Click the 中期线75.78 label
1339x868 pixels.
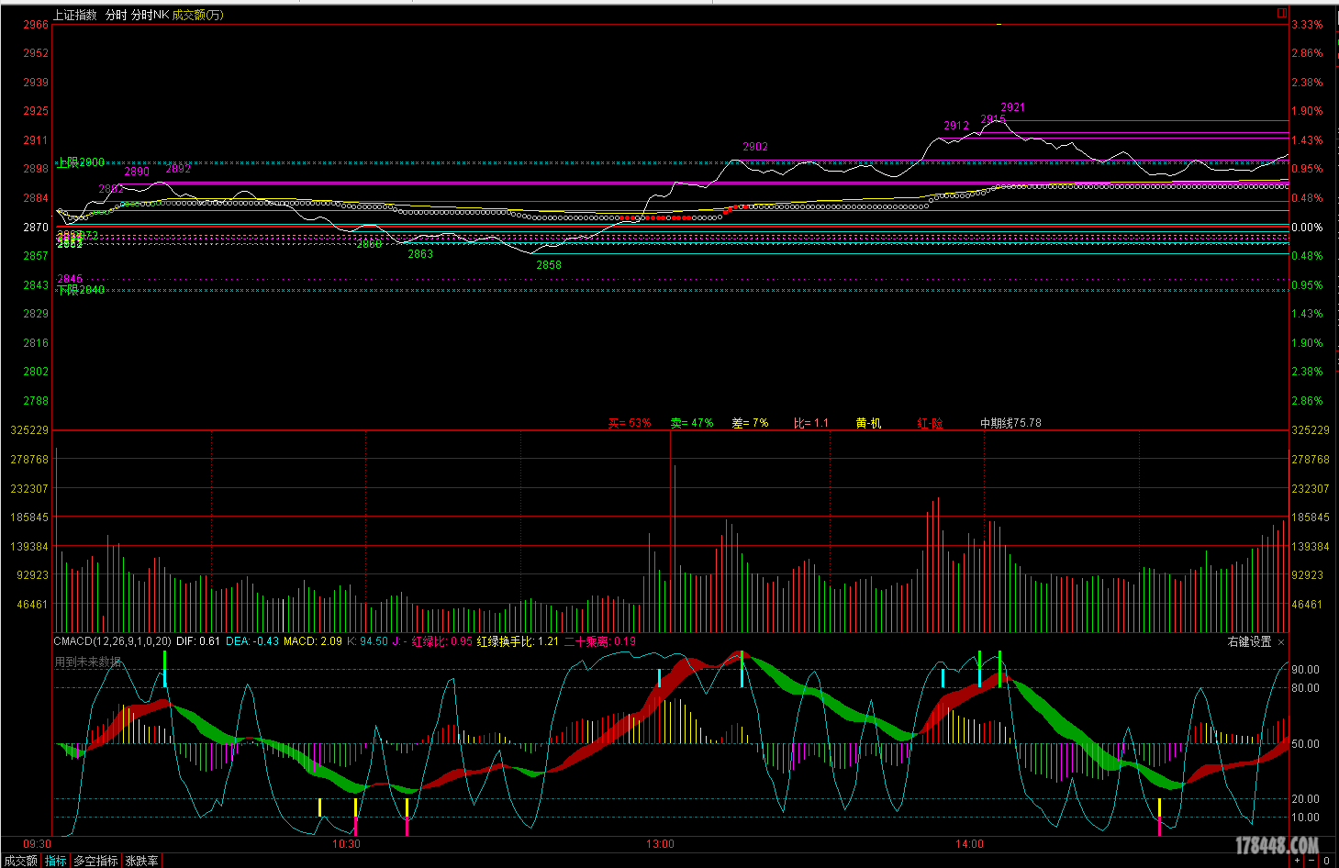tap(1010, 423)
